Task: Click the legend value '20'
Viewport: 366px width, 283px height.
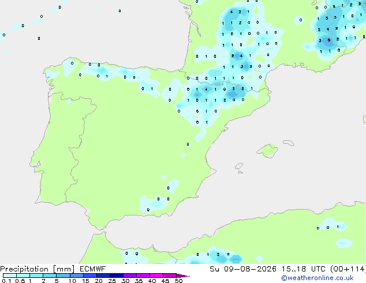Action: [99, 281]
